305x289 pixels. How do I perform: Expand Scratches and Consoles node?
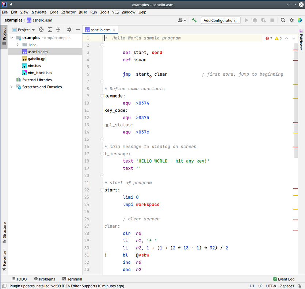12,87
